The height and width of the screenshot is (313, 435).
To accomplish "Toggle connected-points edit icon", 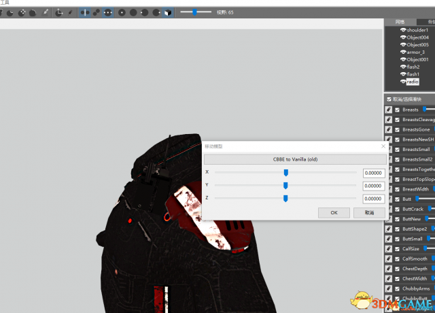I will coord(97,12).
